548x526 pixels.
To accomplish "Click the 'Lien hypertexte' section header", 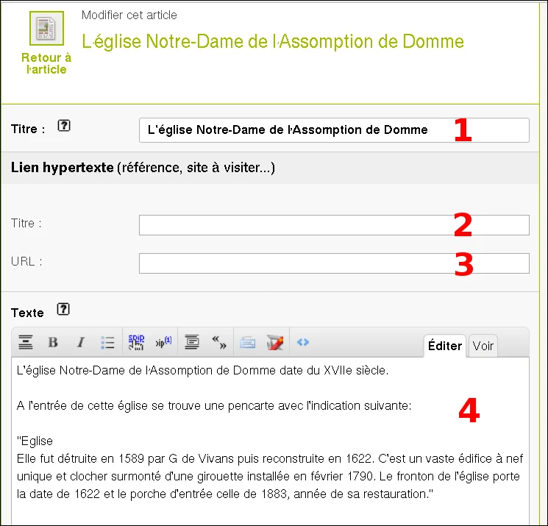I will tap(270, 168).
